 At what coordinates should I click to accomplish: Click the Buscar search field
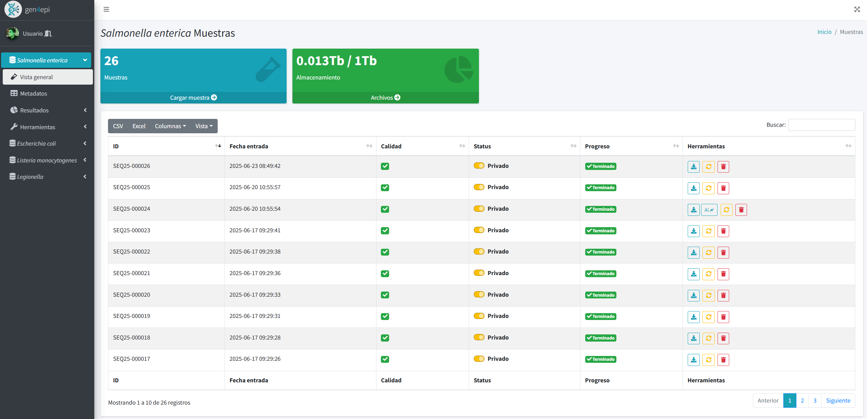click(821, 125)
